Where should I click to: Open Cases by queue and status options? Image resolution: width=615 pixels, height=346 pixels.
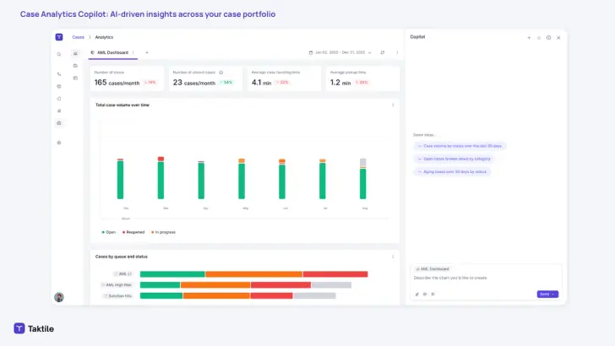393,257
